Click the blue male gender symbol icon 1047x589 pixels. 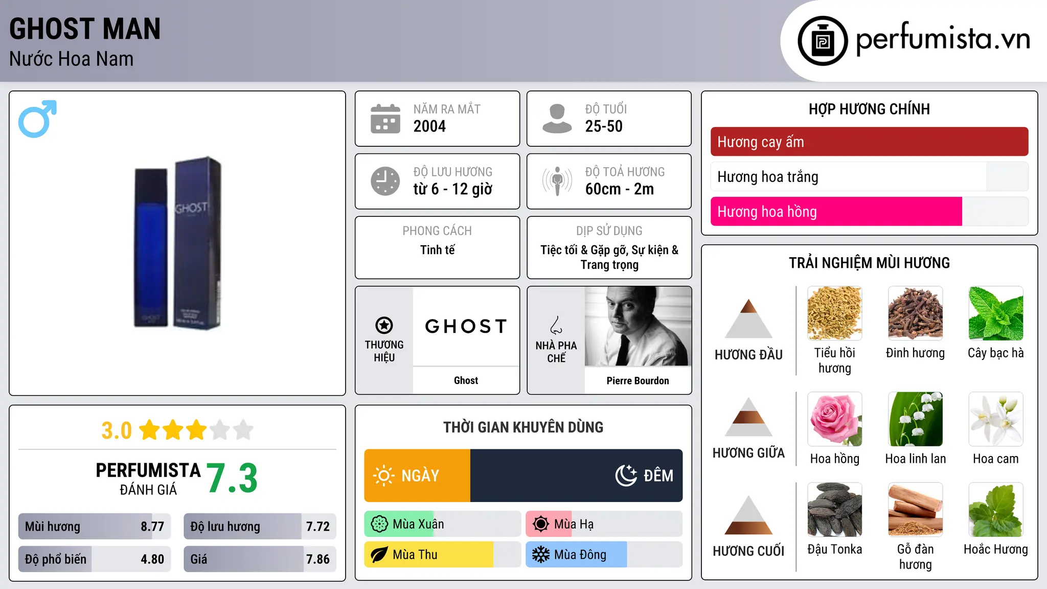point(37,119)
